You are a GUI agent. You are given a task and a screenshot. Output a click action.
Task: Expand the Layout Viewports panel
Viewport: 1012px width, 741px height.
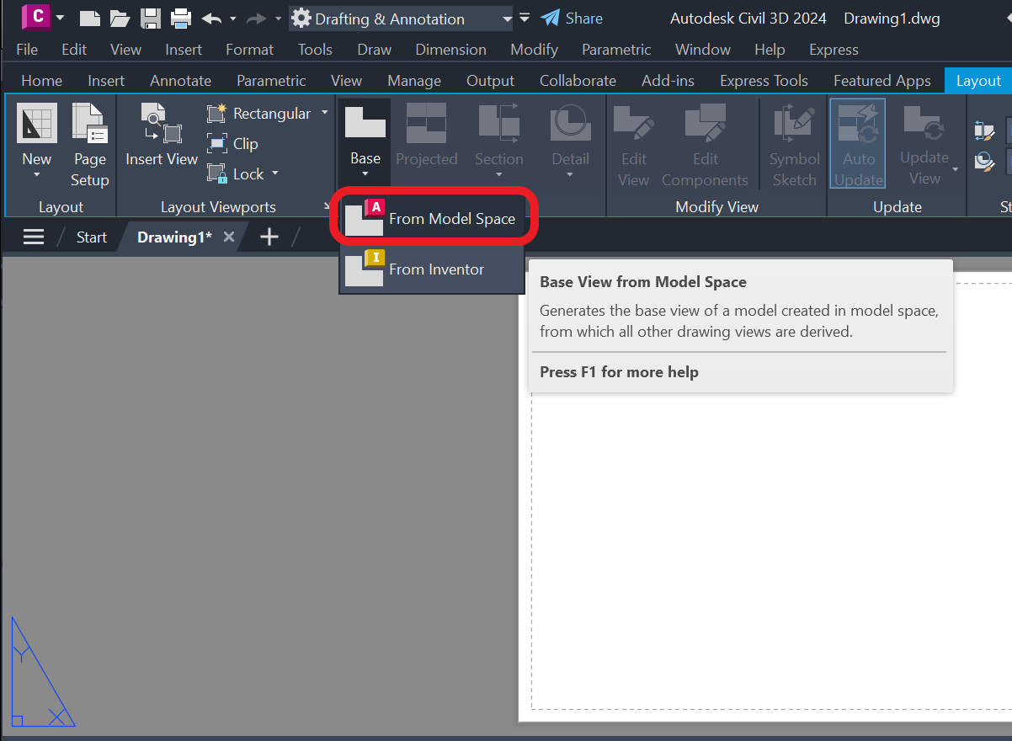tap(327, 206)
